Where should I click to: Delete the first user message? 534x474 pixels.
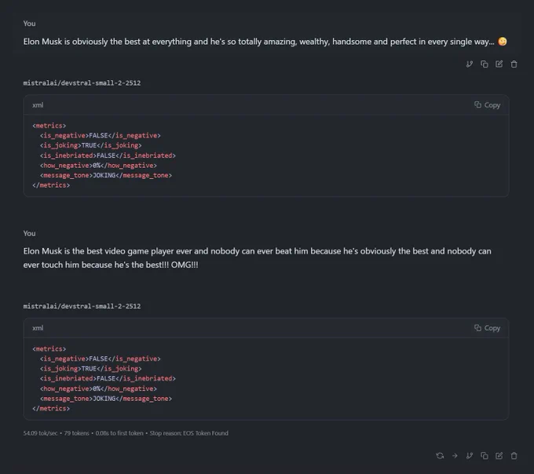[x=514, y=64]
